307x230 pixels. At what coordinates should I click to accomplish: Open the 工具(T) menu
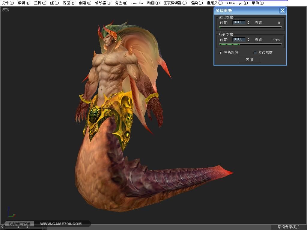click(40, 3)
